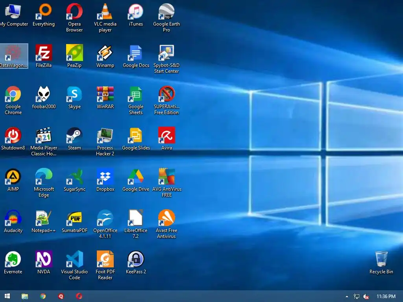Select the Google Slides shortcut
Image resolution: width=403 pixels, height=302 pixels.
point(136,139)
